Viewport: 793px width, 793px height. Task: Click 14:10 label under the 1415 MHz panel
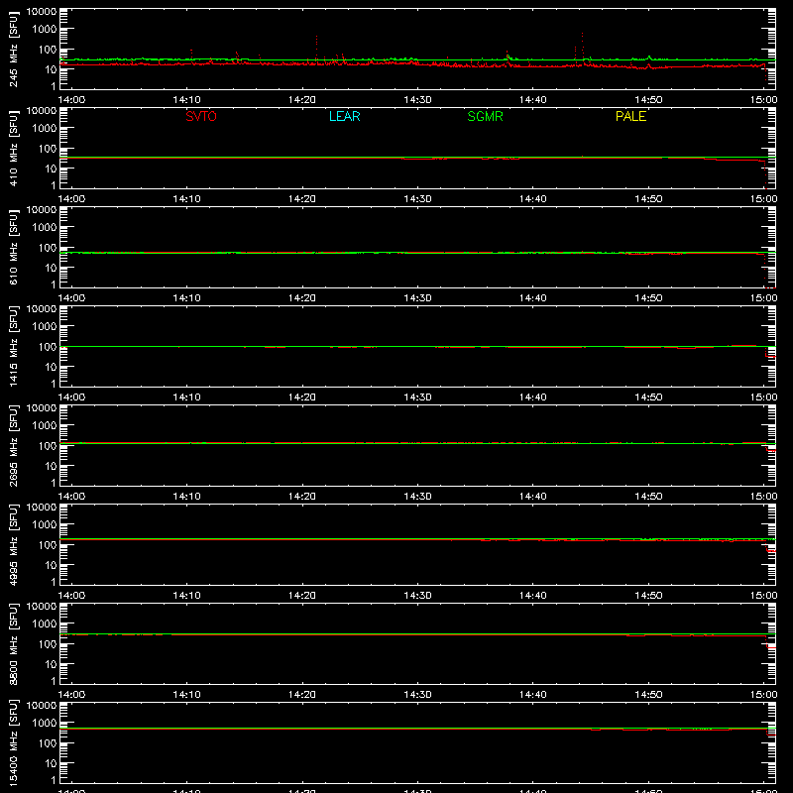(186, 397)
